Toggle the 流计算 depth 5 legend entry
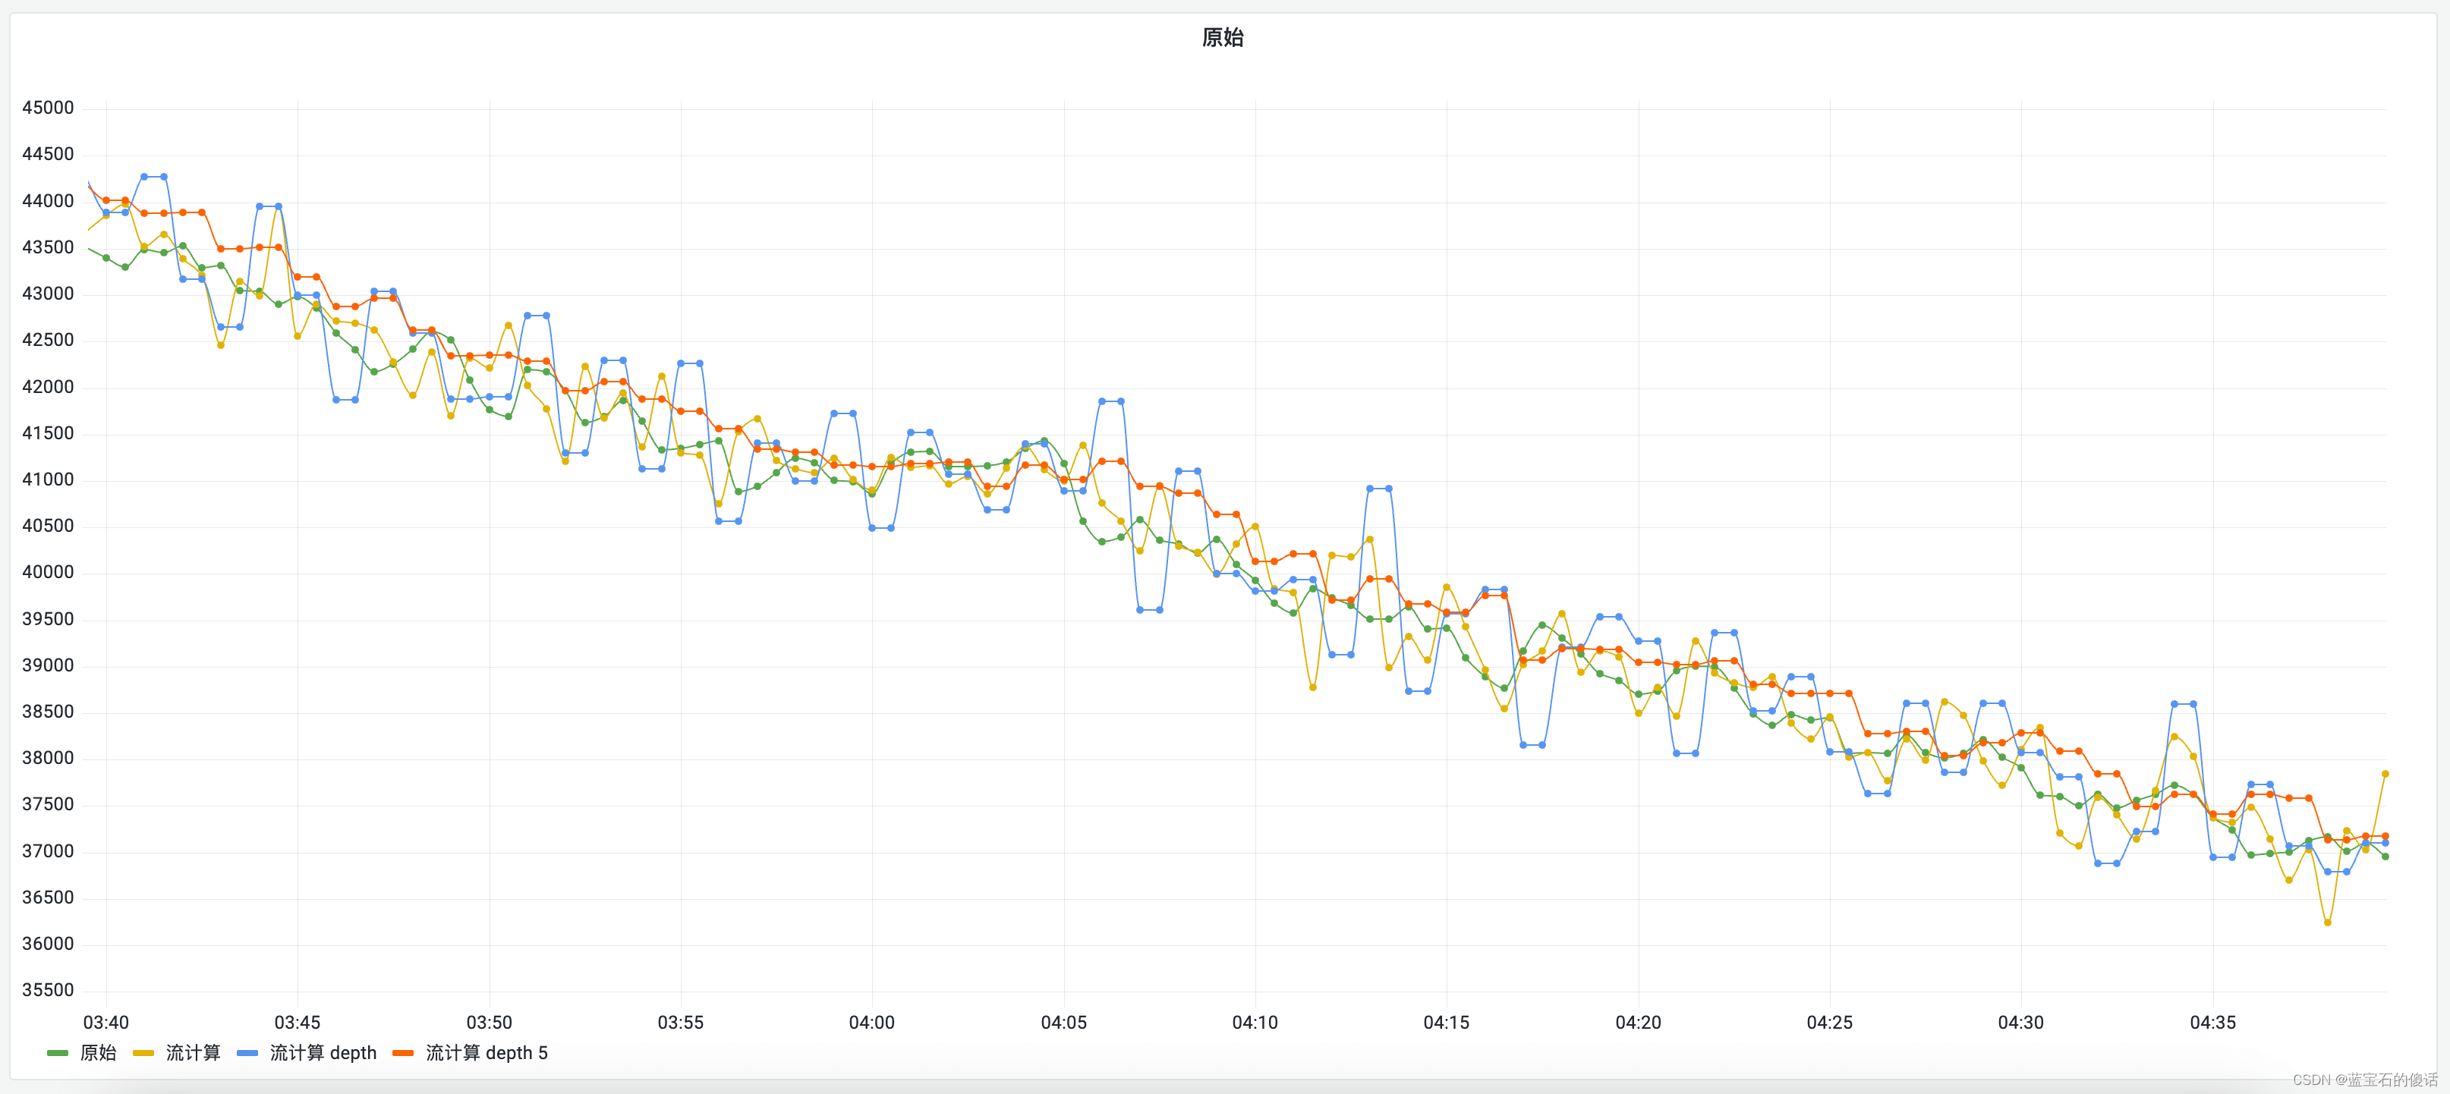 (x=487, y=1052)
